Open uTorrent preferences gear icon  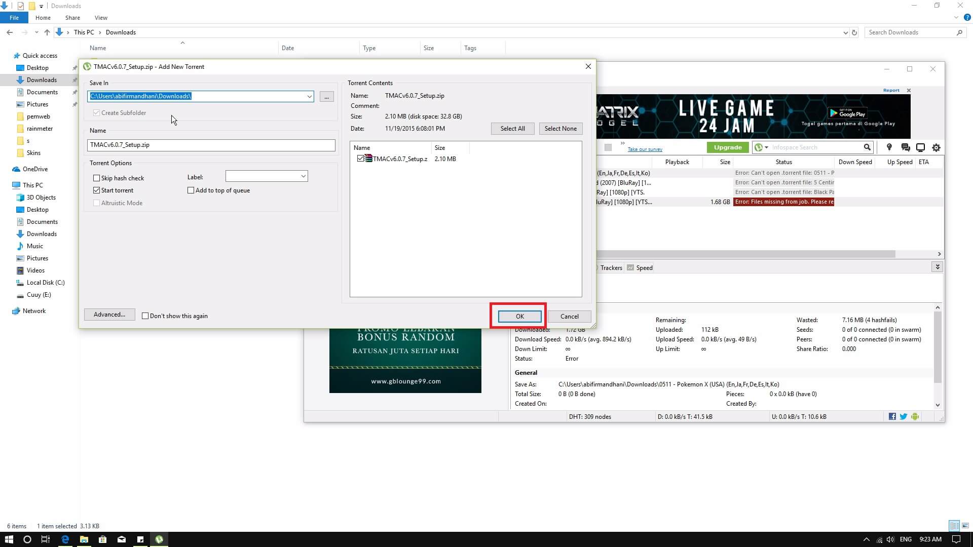coord(936,147)
